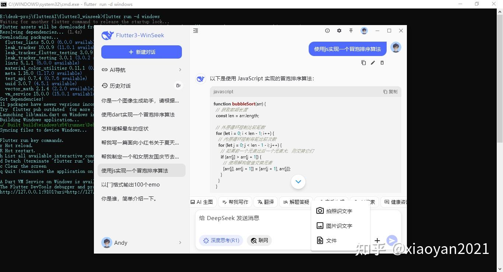The height and width of the screenshot is (272, 503).
Task: Open the attachment menu via the plus icon
Action: point(377,240)
